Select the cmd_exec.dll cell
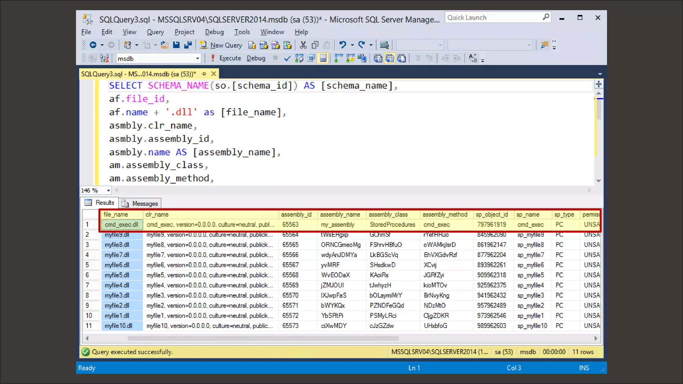The image size is (683, 384). [122, 225]
